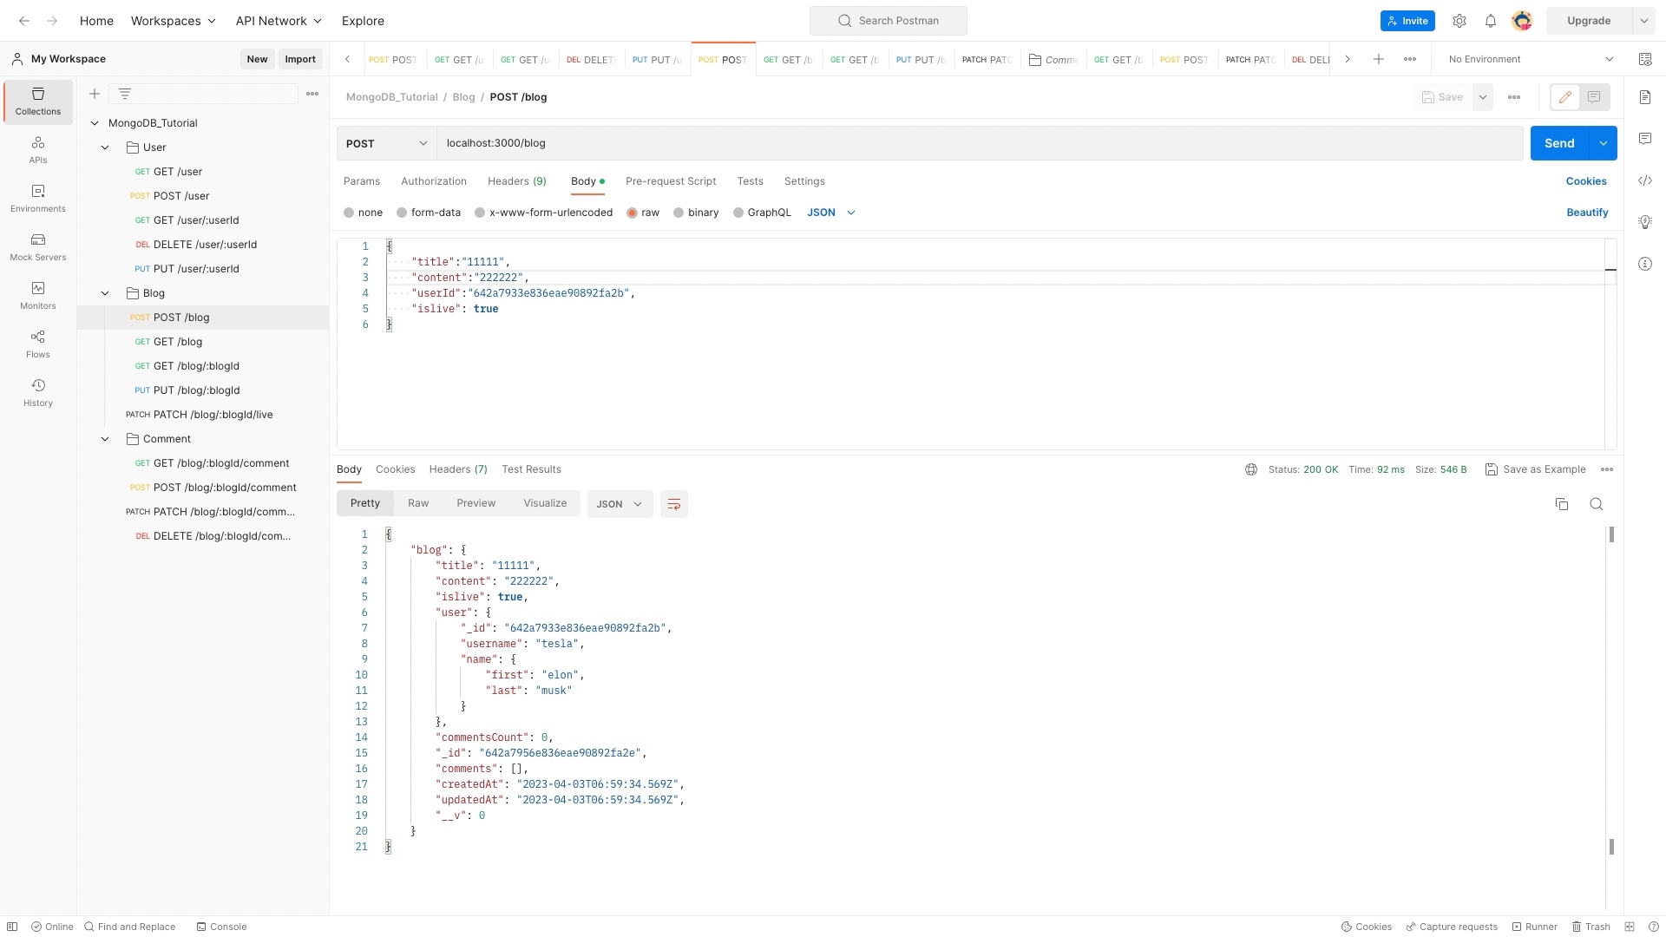Click the collections filter icon
This screenshot has width=1666, height=937.
125,94
